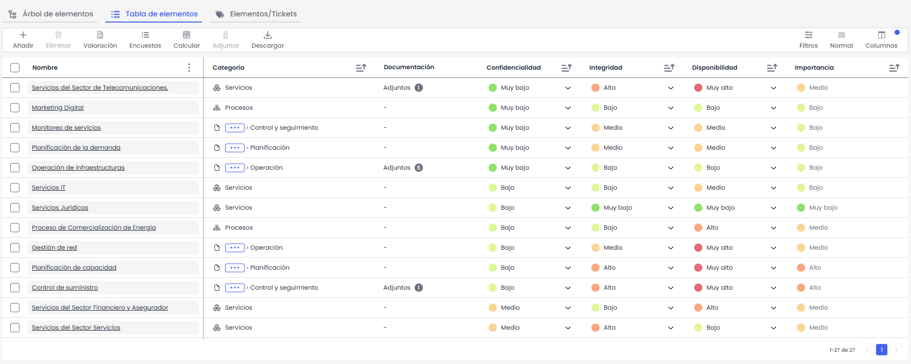
Task: Switch to the Elementos/Tickets tab
Action: (256, 14)
